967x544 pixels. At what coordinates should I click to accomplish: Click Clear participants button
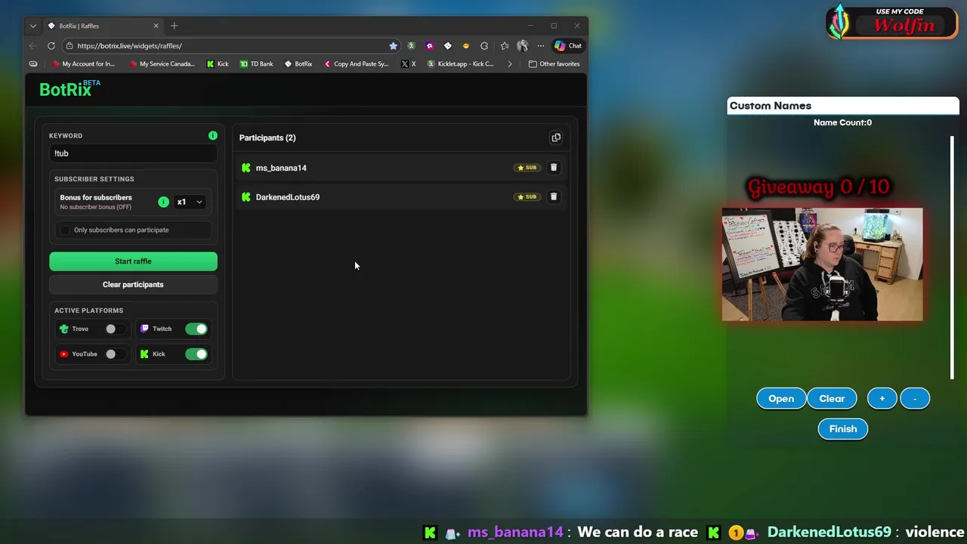(133, 285)
